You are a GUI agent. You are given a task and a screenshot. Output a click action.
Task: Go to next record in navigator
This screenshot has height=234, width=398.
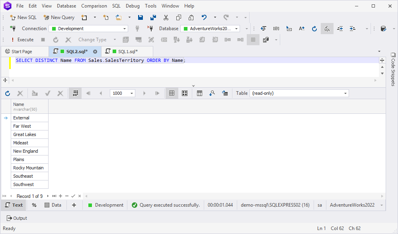pos(48,196)
